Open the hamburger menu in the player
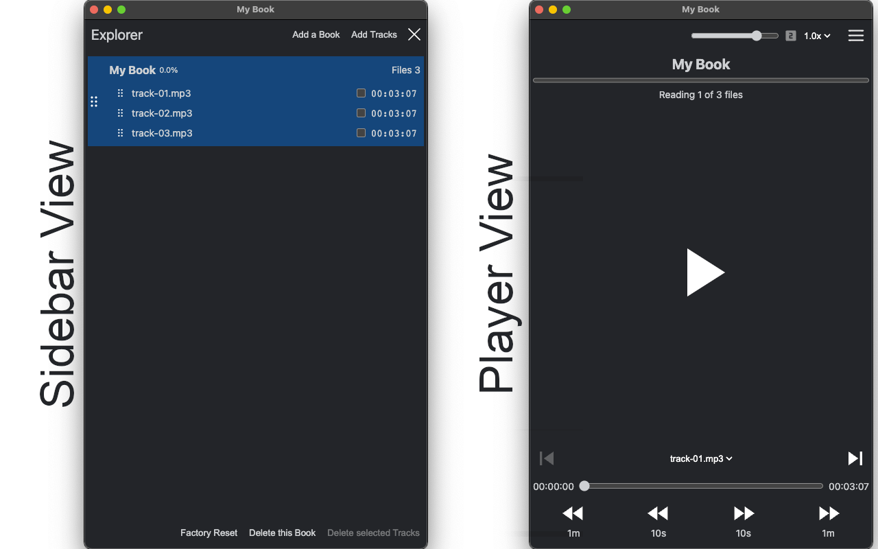 pyautogui.click(x=856, y=36)
